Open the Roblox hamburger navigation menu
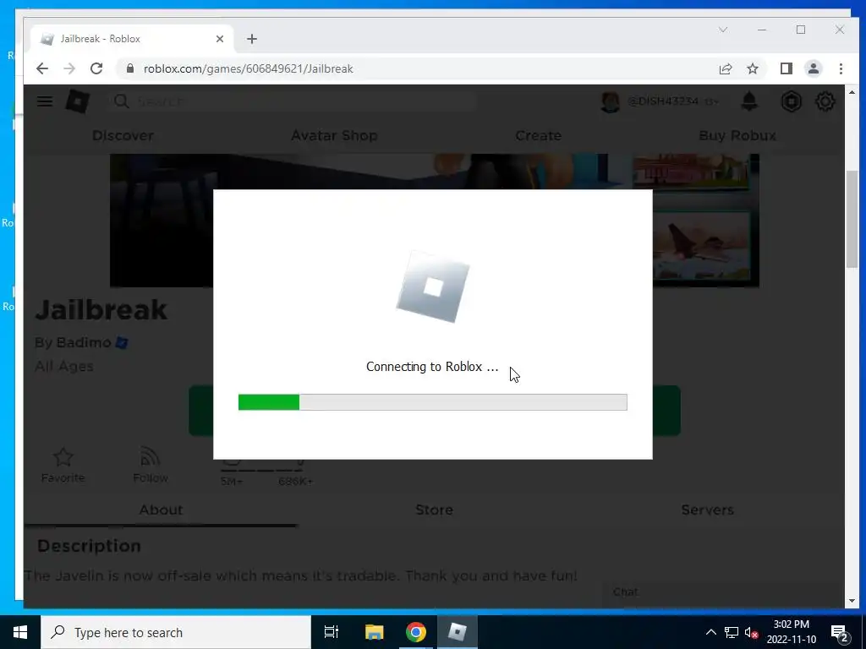The image size is (866, 649). click(x=45, y=101)
